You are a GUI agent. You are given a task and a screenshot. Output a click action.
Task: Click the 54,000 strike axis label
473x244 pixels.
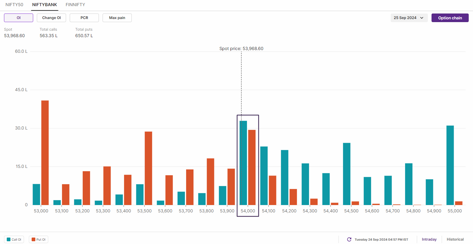click(248, 211)
